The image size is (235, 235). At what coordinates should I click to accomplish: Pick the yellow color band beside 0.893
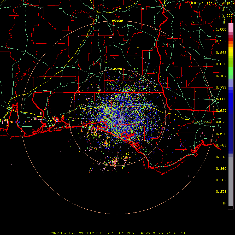pos(231,52)
